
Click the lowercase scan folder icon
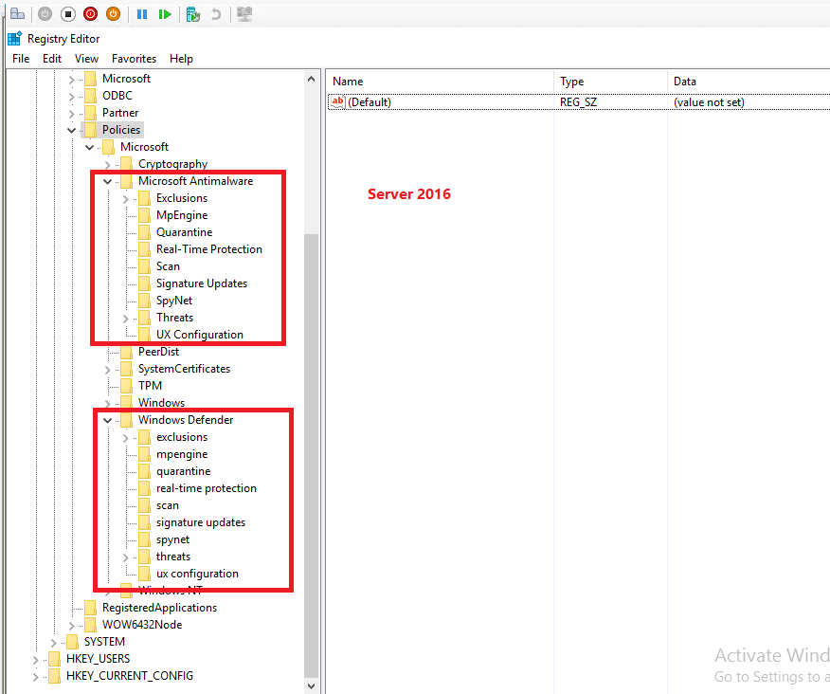[145, 505]
